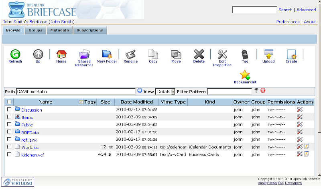Click the Refresh toolbar icon

(x=15, y=54)
